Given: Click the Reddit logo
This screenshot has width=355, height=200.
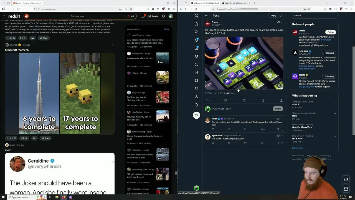Looking at the screenshot, I should (14, 16).
